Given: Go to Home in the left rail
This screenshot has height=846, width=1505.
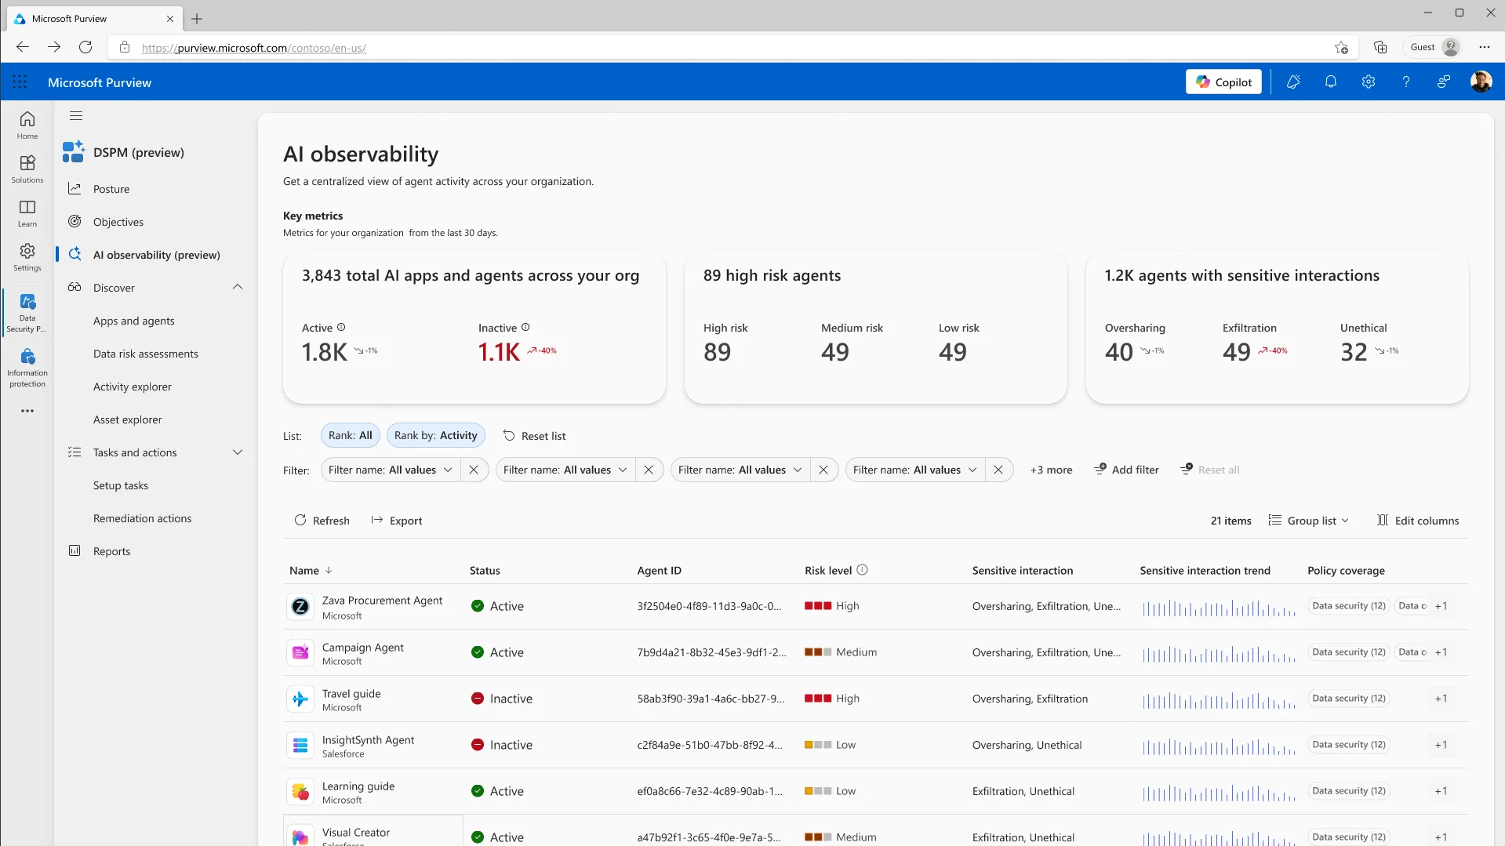Looking at the screenshot, I should pos(27,125).
